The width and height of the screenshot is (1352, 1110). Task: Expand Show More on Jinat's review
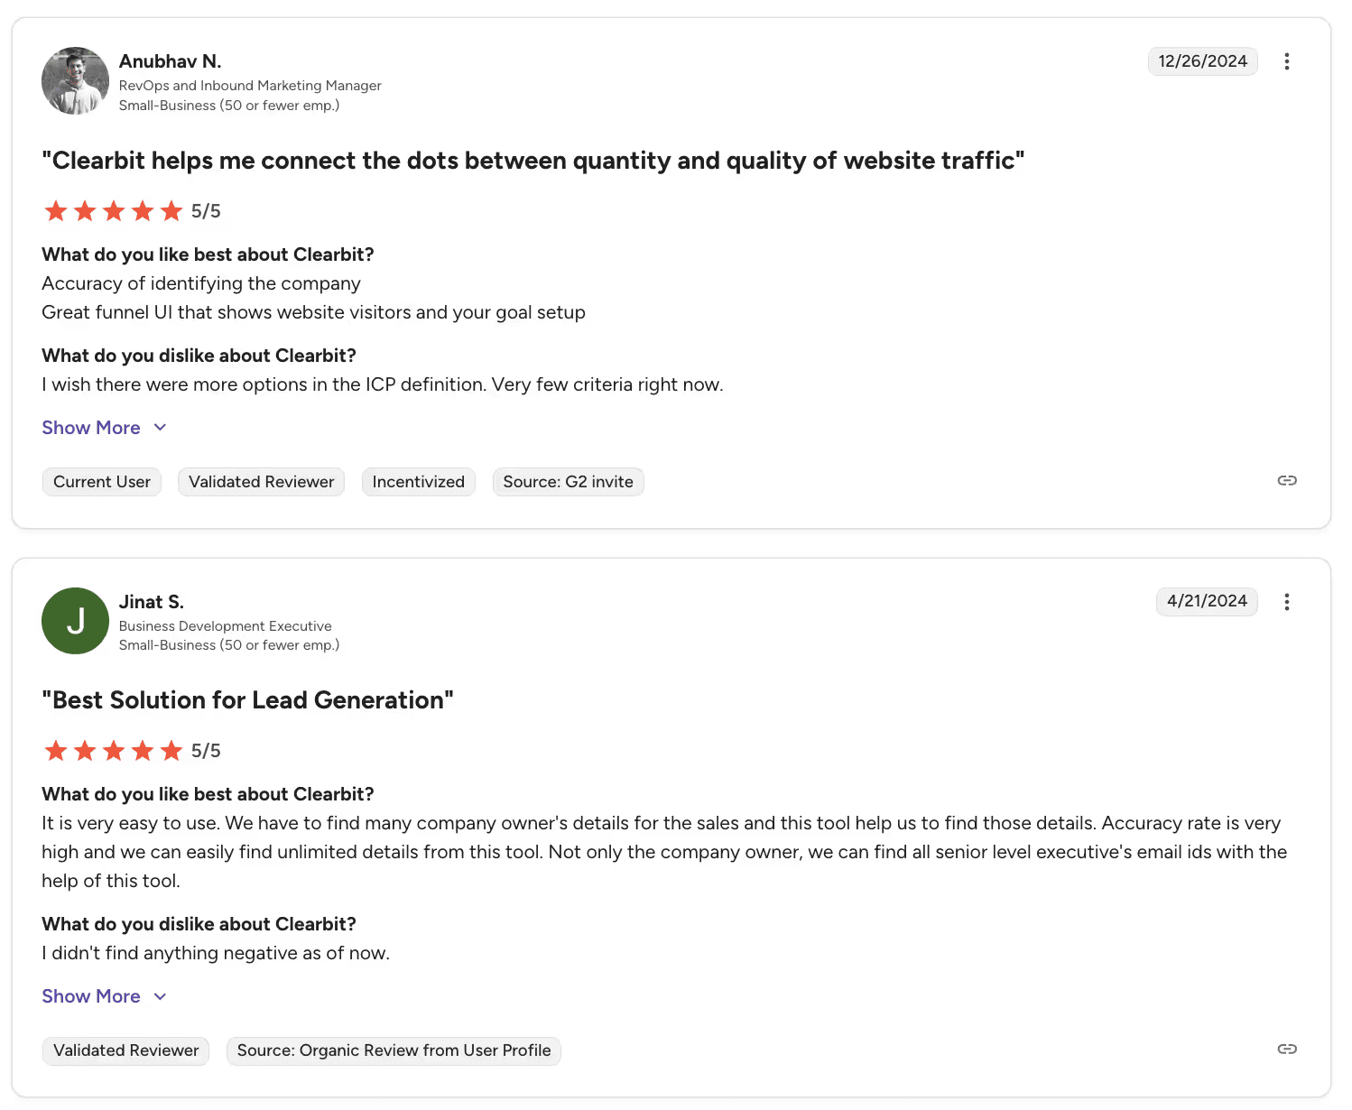(x=91, y=995)
